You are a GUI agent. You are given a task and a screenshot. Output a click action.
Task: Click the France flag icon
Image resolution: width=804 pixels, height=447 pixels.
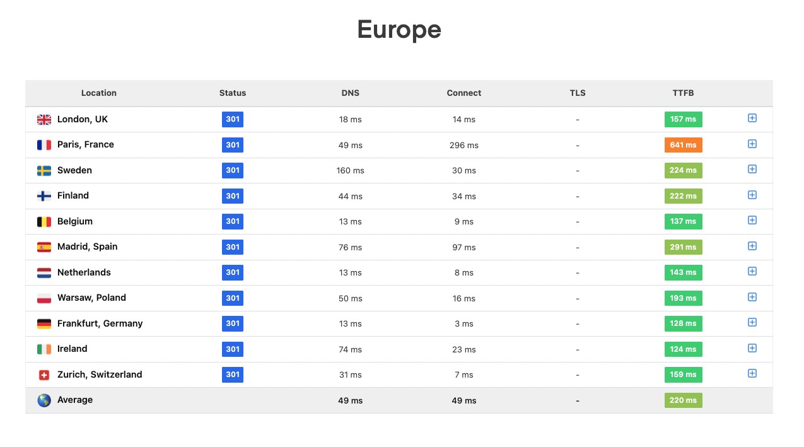point(44,145)
